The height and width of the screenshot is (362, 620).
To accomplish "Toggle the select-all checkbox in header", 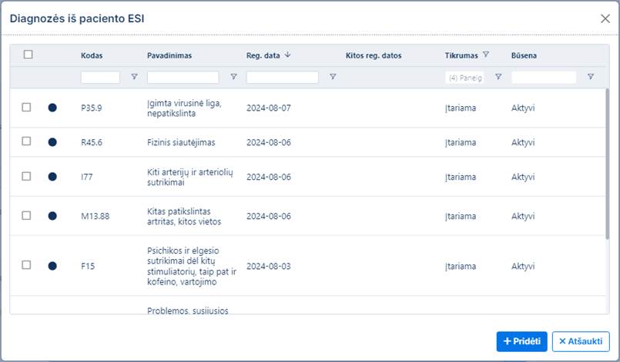I will click(28, 55).
